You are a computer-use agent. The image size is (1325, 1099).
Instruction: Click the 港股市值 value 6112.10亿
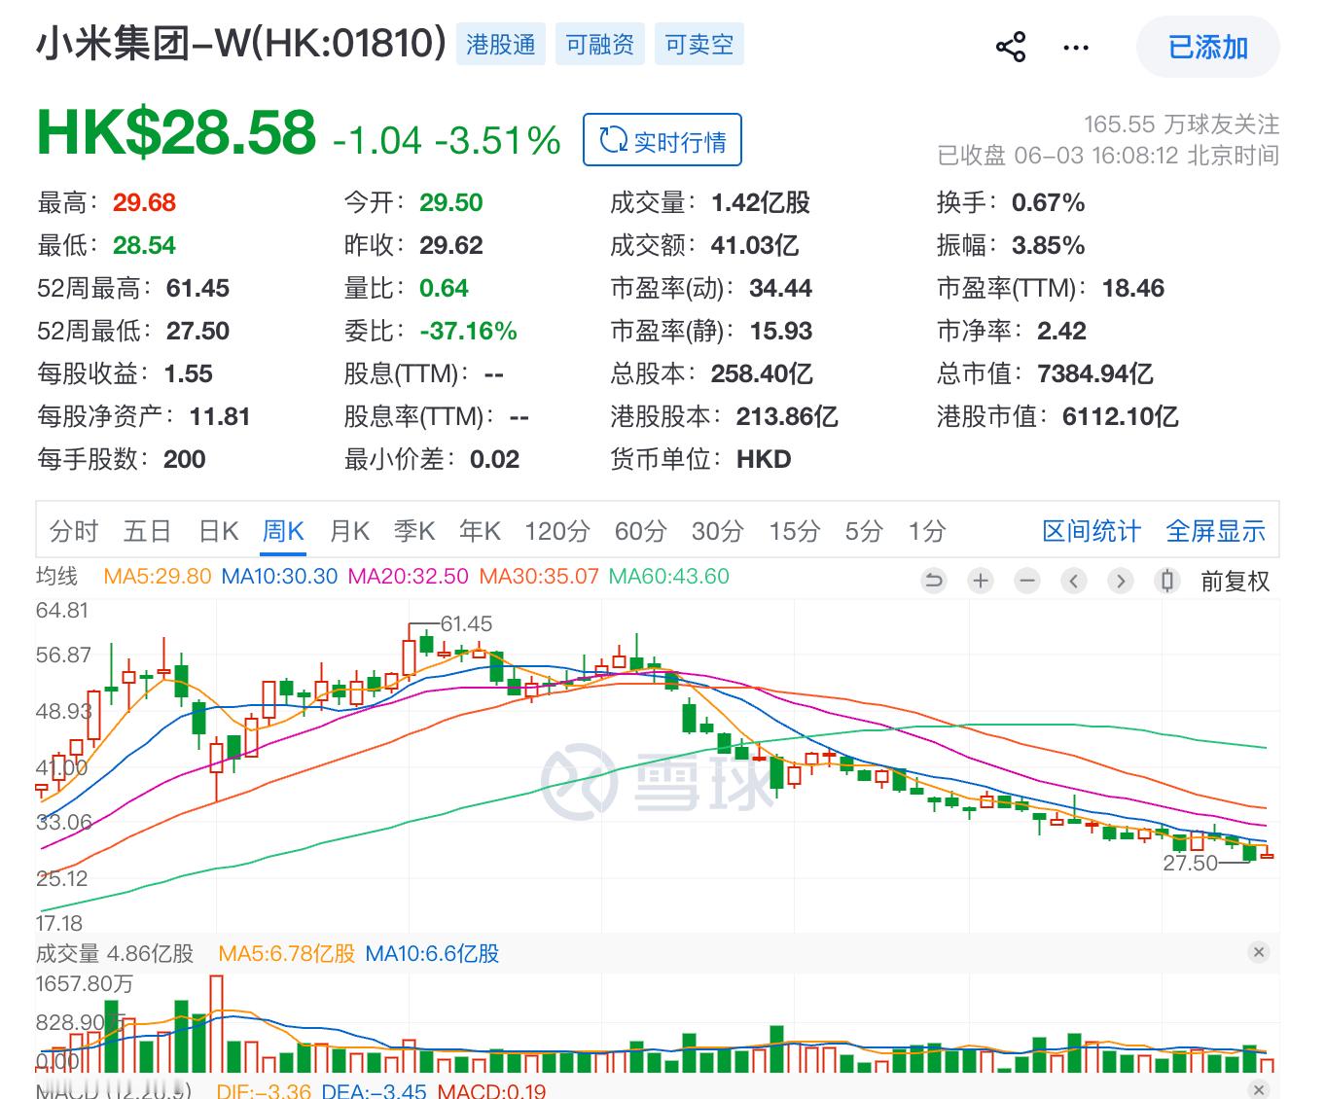tap(1121, 416)
